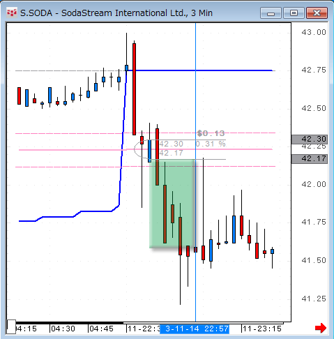Click the 41.50 price axis label
Screen dimensions: 334x339
[x=314, y=260]
